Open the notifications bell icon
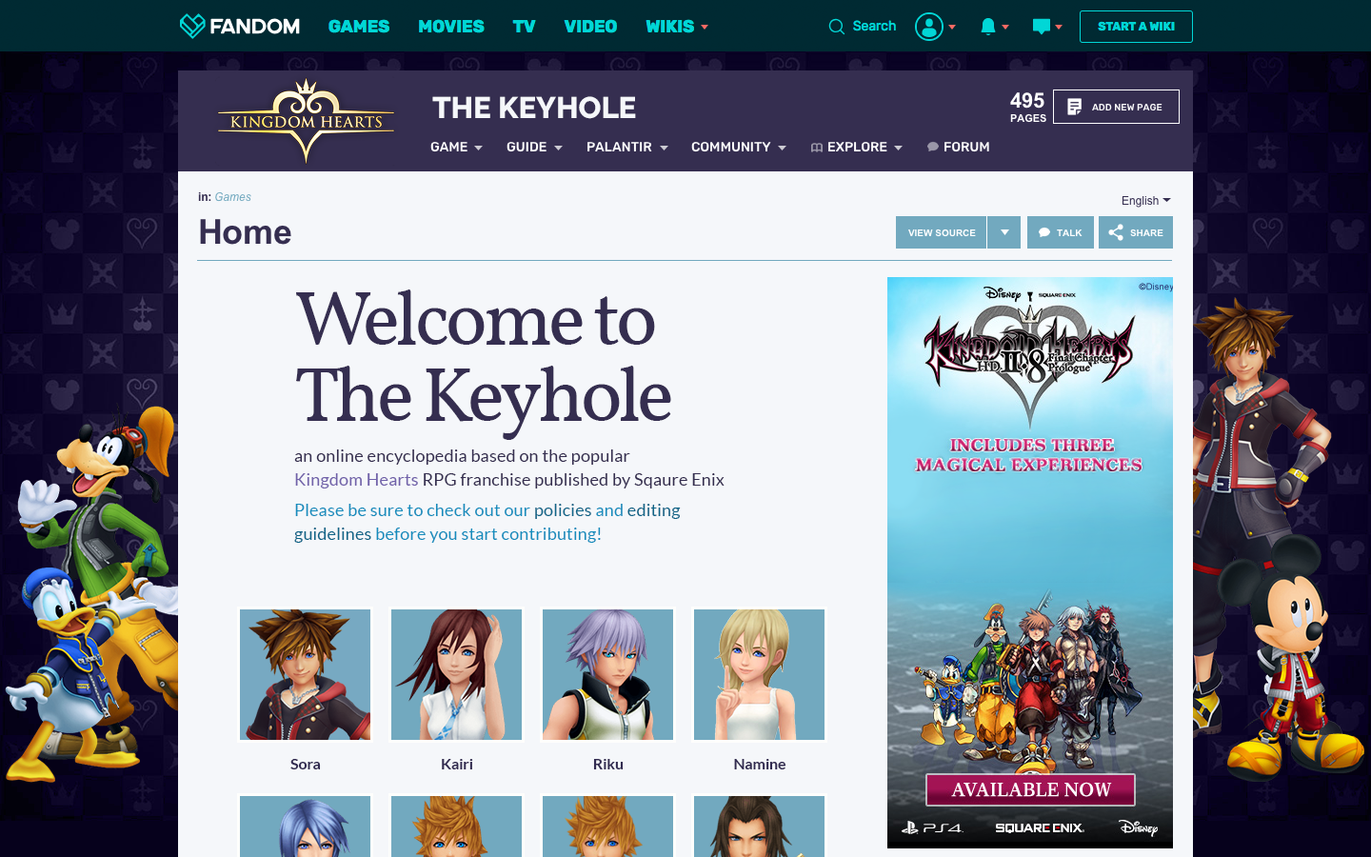Image resolution: width=1371 pixels, height=857 pixels. click(988, 27)
